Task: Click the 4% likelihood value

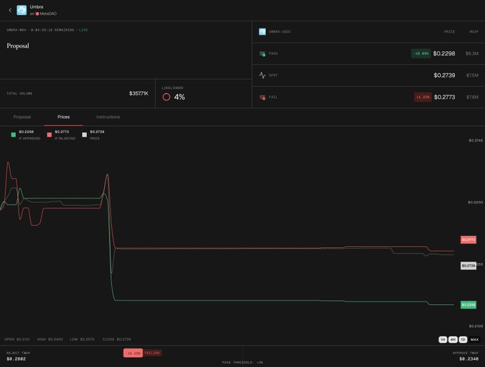Action: tap(180, 97)
